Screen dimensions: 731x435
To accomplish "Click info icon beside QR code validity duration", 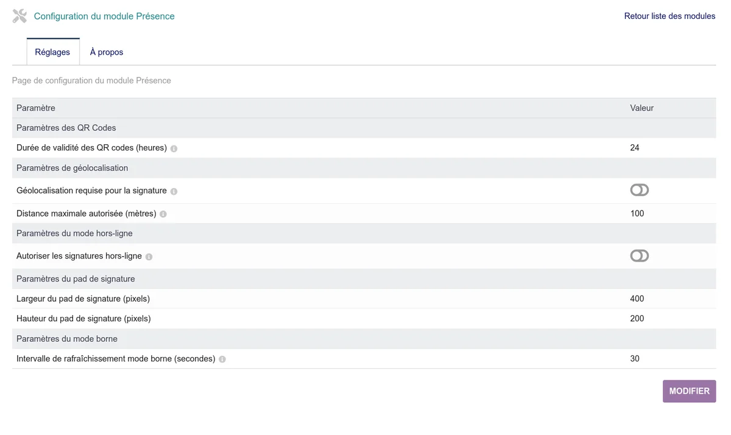I will click(x=174, y=148).
